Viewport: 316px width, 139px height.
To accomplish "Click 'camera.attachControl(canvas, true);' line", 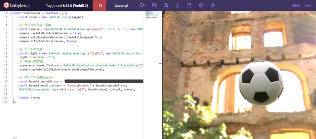I will coord(48,41).
